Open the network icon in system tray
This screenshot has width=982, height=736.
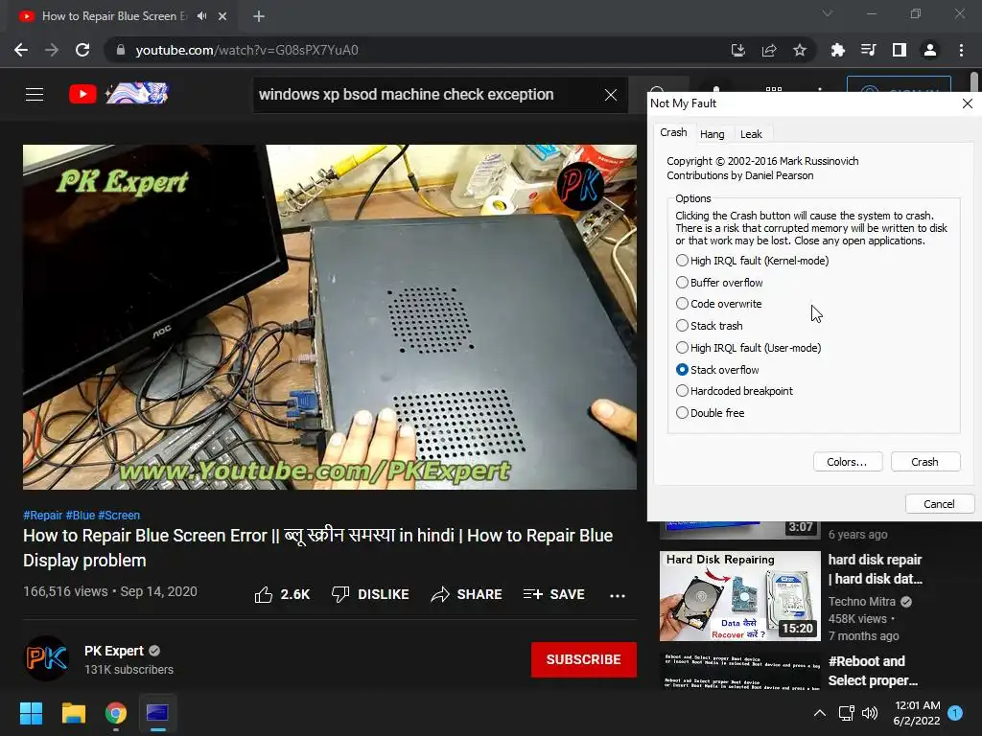(x=846, y=713)
